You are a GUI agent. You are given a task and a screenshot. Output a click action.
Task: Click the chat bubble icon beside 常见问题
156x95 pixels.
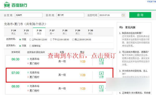[x=121, y=27]
